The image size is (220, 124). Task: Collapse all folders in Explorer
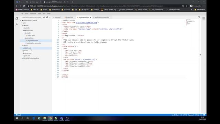coord(47,17)
